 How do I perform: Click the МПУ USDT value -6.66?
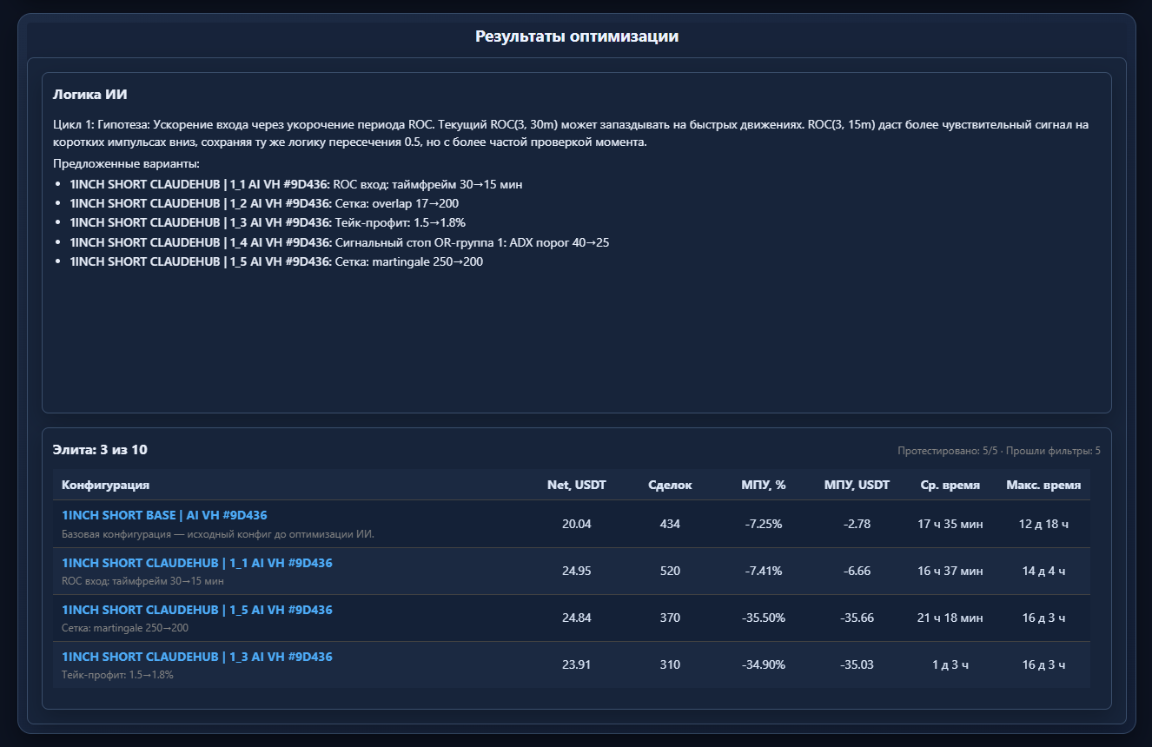pos(857,571)
